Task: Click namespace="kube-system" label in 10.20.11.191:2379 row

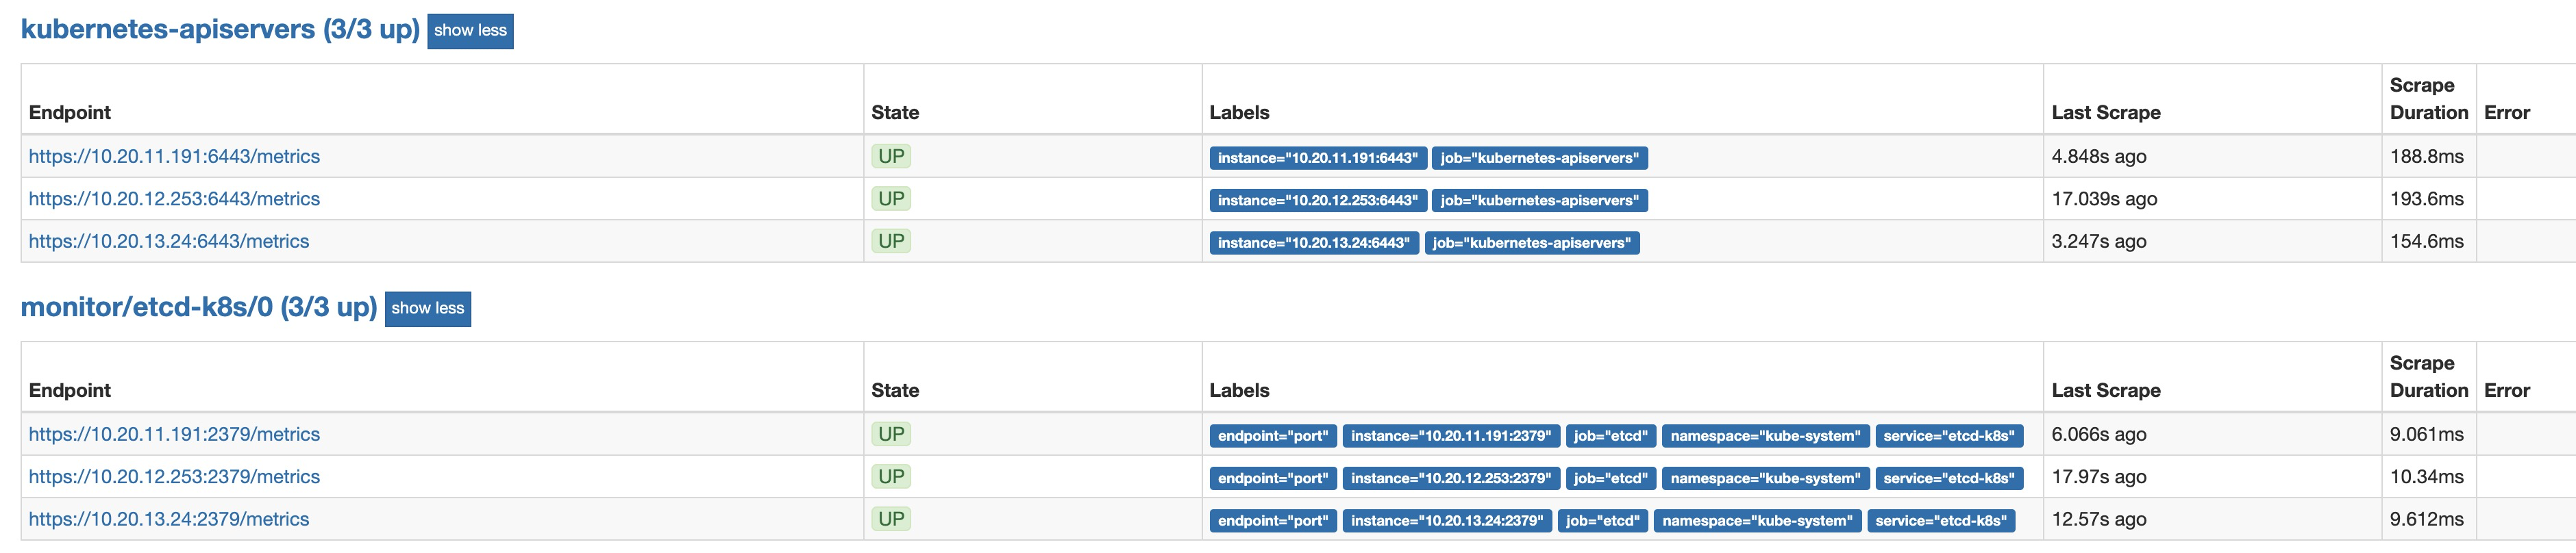Action: pyautogui.click(x=1766, y=436)
